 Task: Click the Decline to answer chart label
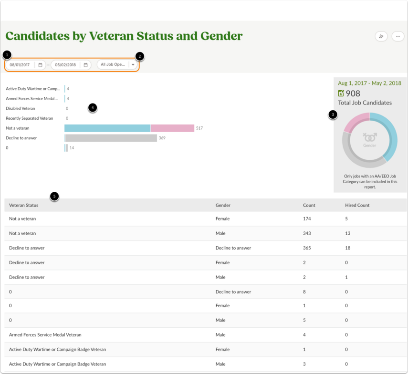21,138
